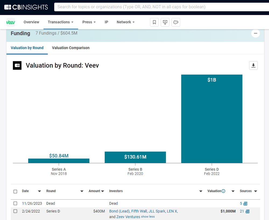The height and width of the screenshot is (220, 269).
Task: Click the CB Insights home logo
Action: (26, 7)
